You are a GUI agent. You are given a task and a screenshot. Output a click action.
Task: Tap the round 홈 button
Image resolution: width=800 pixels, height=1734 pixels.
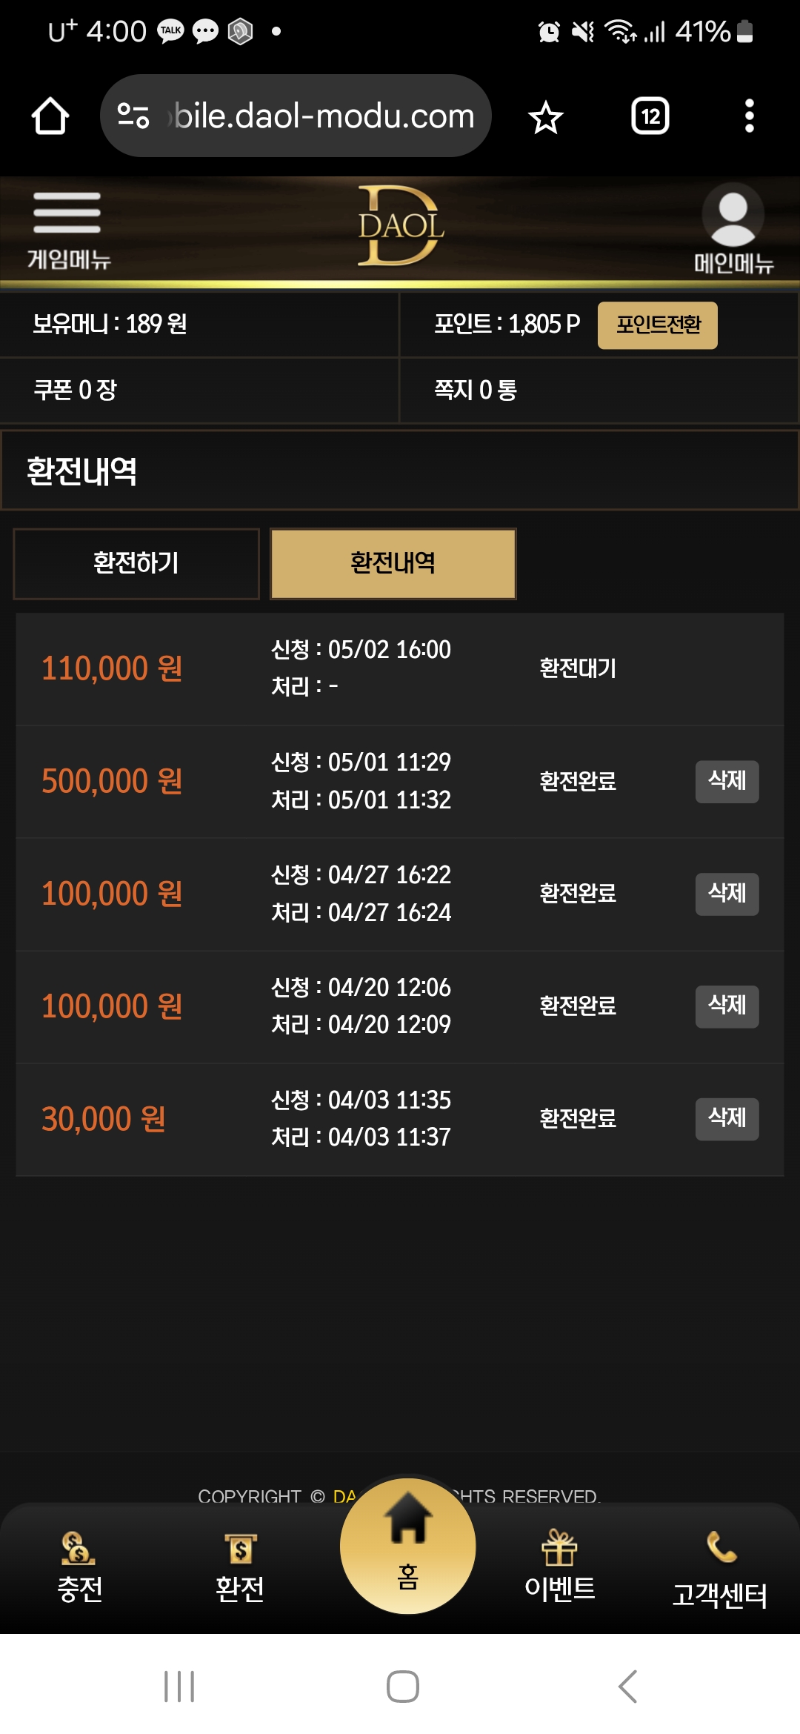[x=407, y=1546]
